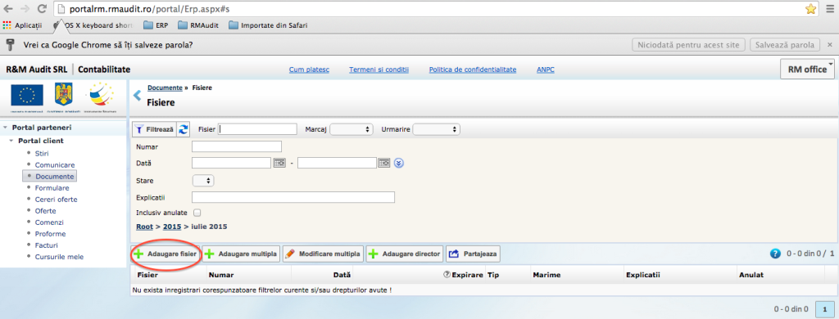Open the Stare dropdown
The height and width of the screenshot is (319, 839).
203,181
